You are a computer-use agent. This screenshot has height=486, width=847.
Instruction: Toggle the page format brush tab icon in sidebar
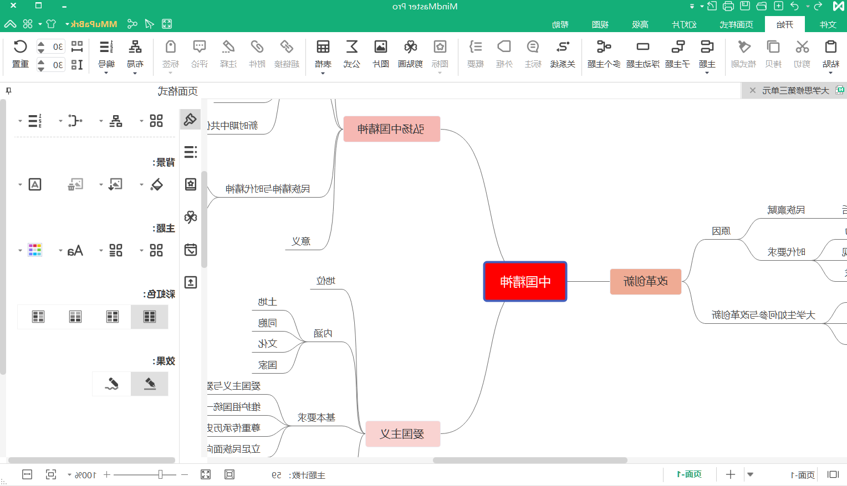190,119
